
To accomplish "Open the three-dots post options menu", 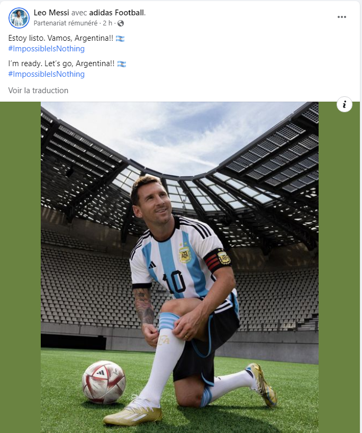I will (341, 17).
